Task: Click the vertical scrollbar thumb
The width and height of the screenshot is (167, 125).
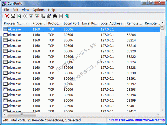Action: pos(163,27)
